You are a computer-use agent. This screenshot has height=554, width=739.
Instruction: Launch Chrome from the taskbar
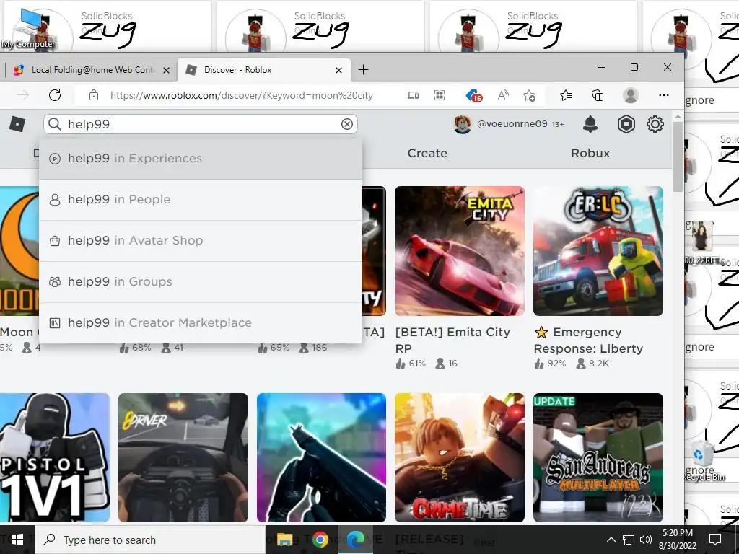[x=320, y=540]
